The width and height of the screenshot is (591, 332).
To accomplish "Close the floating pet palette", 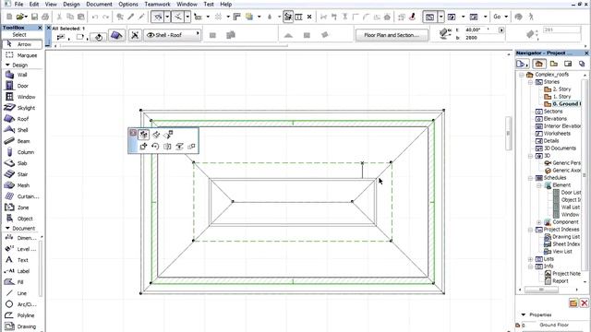I will (x=133, y=133).
